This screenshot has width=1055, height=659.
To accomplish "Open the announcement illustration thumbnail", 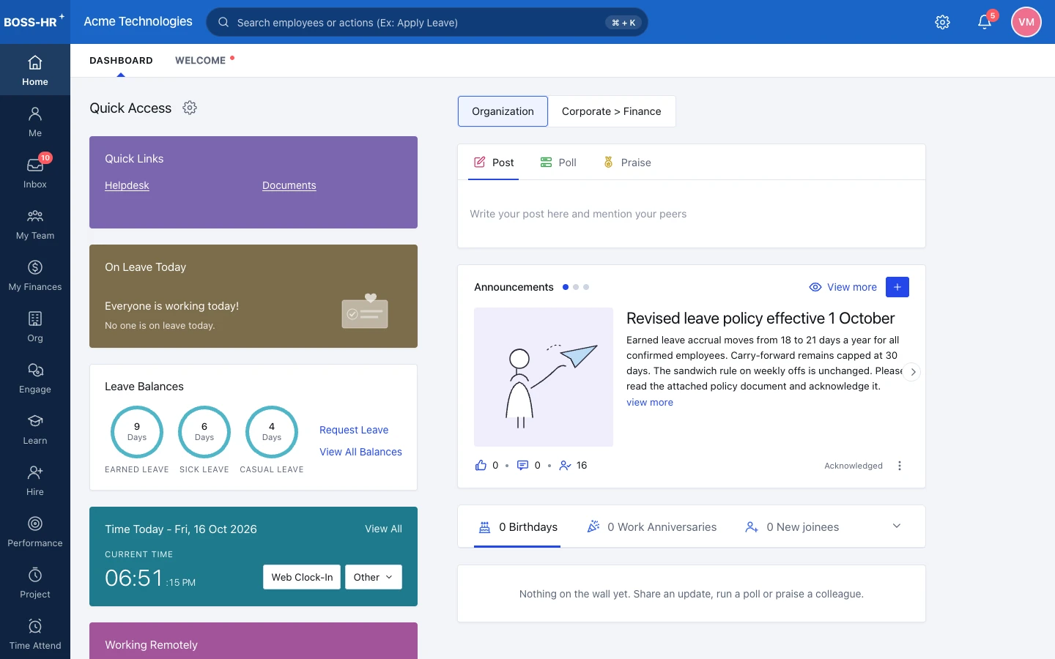I will click(544, 377).
